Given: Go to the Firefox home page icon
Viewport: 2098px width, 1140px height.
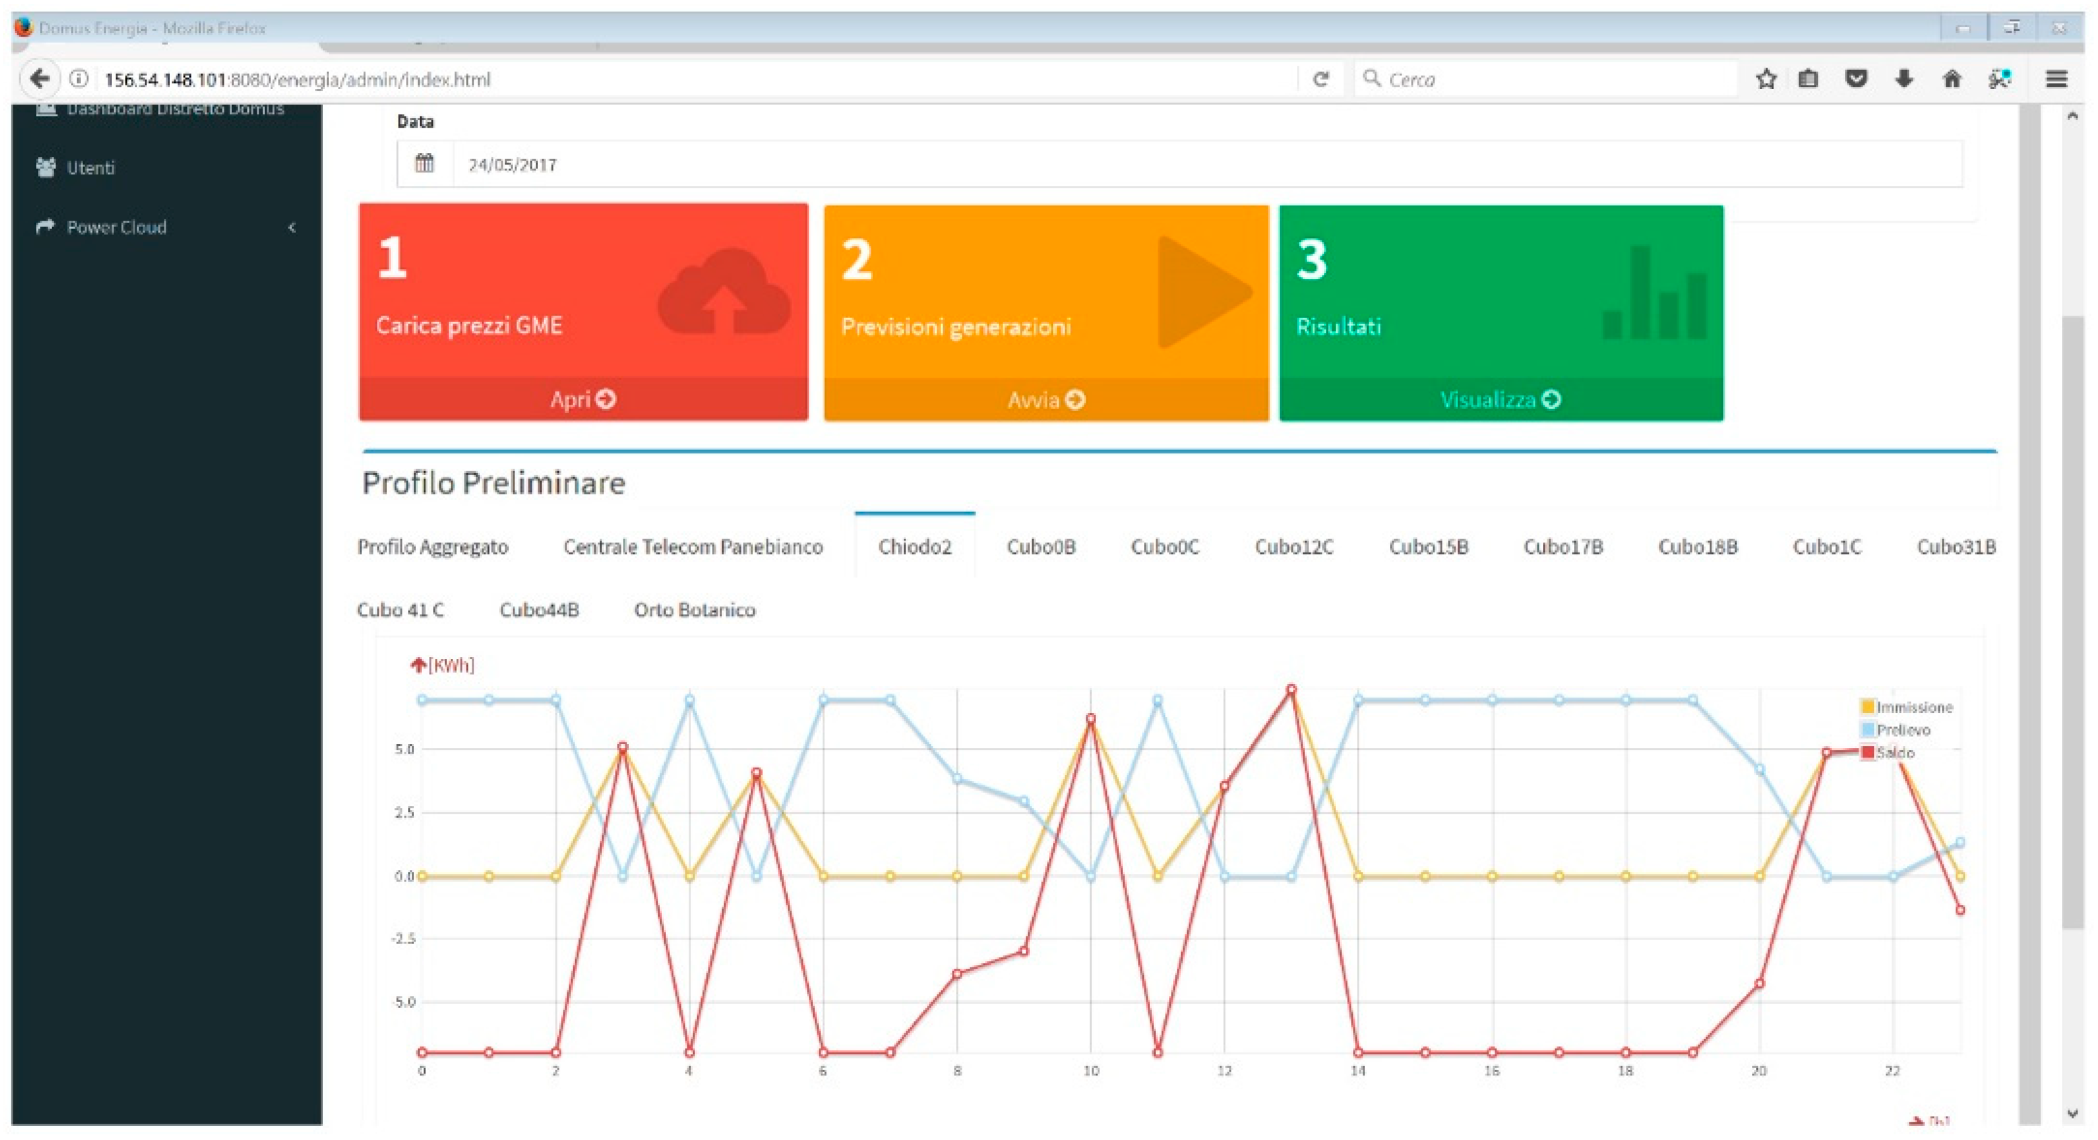Looking at the screenshot, I should pyautogui.click(x=1951, y=79).
